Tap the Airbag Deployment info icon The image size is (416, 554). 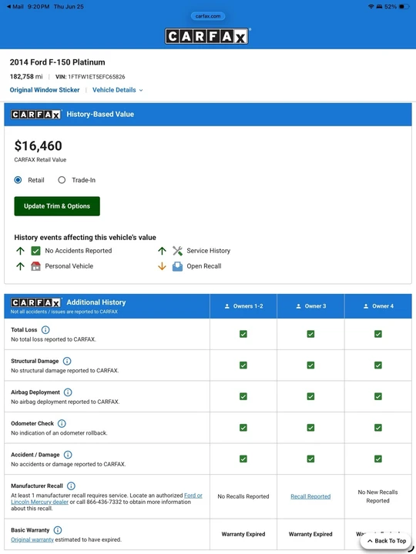click(x=68, y=392)
